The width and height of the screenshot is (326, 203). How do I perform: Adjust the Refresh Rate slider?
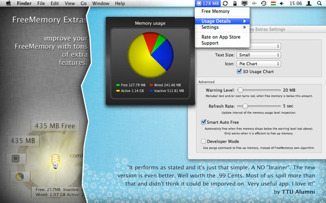click(245, 106)
